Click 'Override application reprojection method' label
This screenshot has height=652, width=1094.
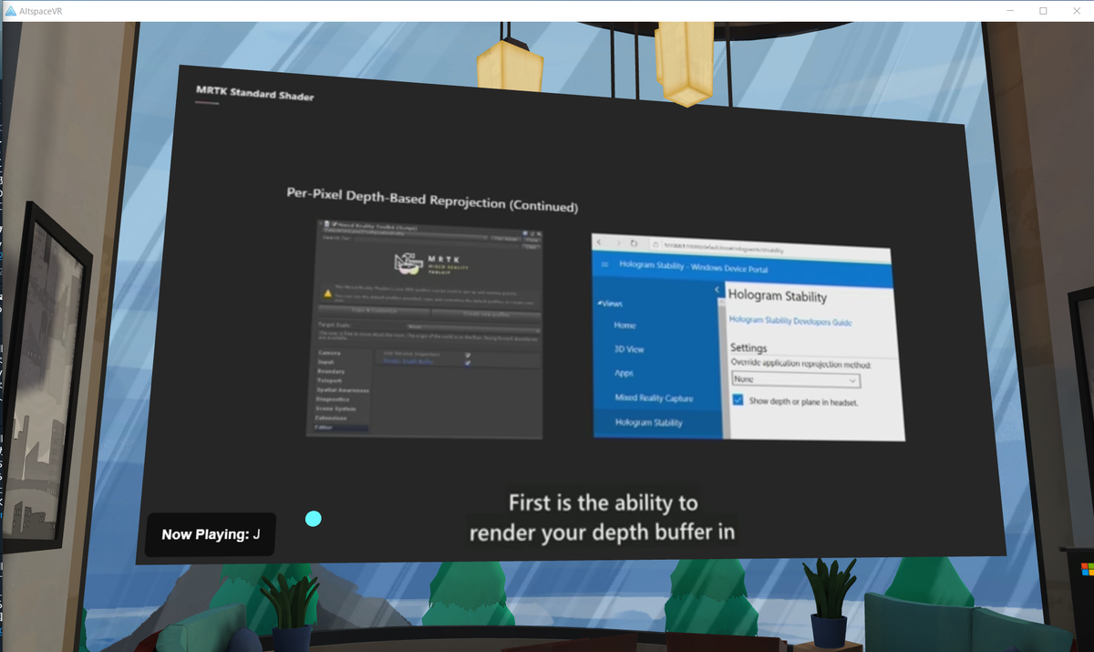click(x=800, y=364)
